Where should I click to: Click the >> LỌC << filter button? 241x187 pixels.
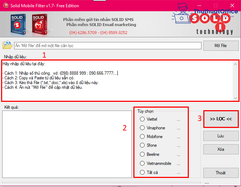click(221, 119)
